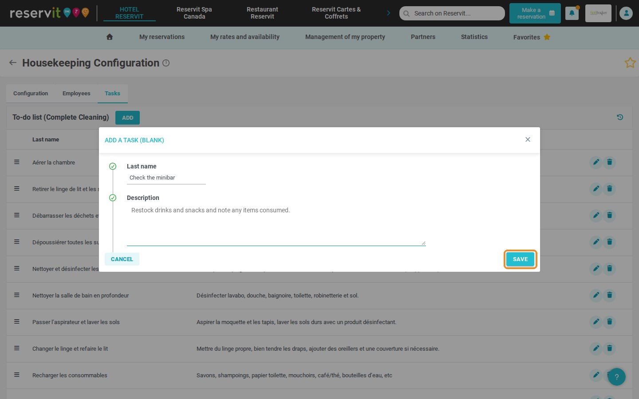Click the back arrow beside Housekeeping Configuration
This screenshot has height=399, width=639.
coord(13,63)
